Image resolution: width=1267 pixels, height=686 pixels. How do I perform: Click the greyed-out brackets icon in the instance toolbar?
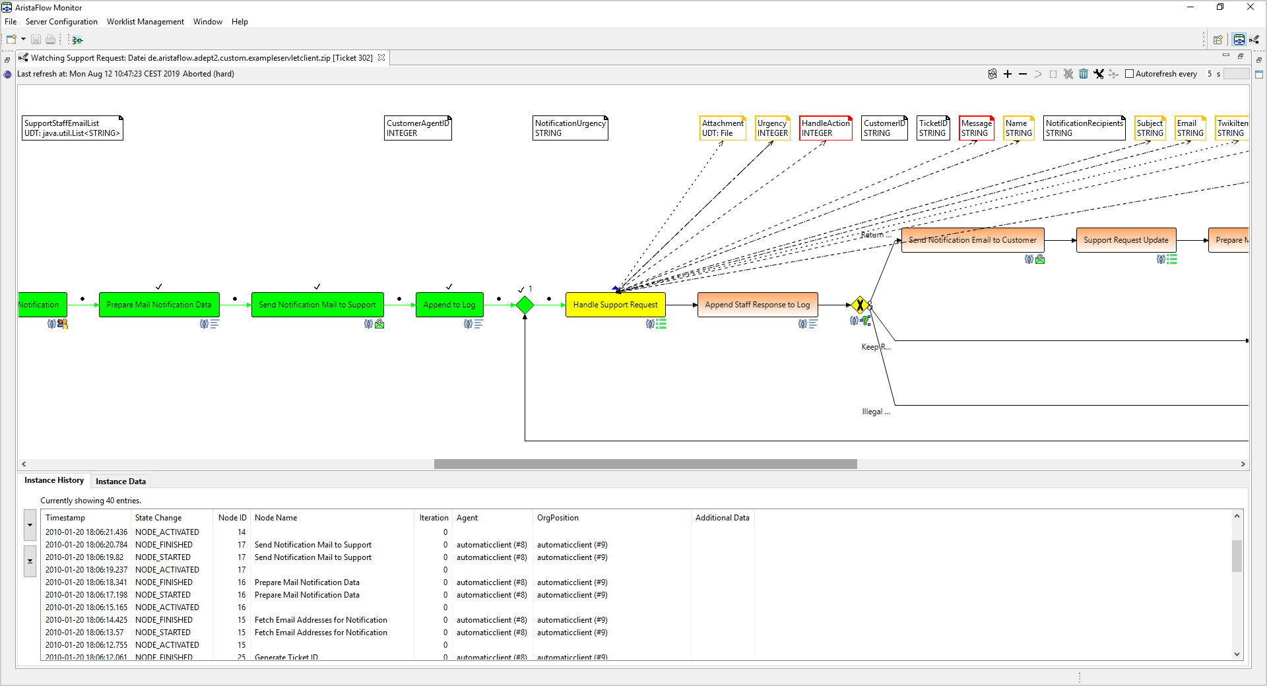tap(1053, 74)
